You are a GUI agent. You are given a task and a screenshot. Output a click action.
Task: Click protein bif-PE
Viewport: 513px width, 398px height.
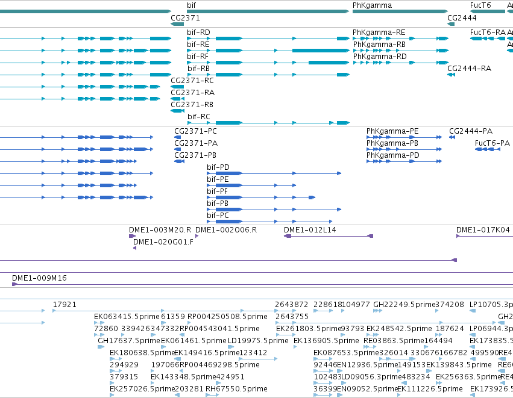coord(251,185)
